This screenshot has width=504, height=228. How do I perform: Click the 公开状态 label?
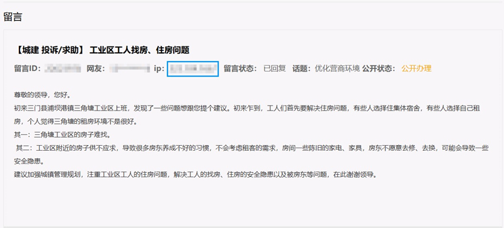tap(379, 68)
